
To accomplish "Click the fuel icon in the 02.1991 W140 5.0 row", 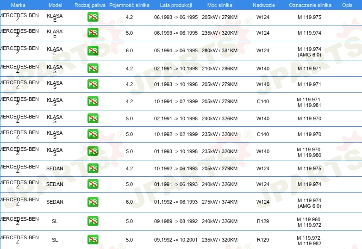I will (x=93, y=118).
